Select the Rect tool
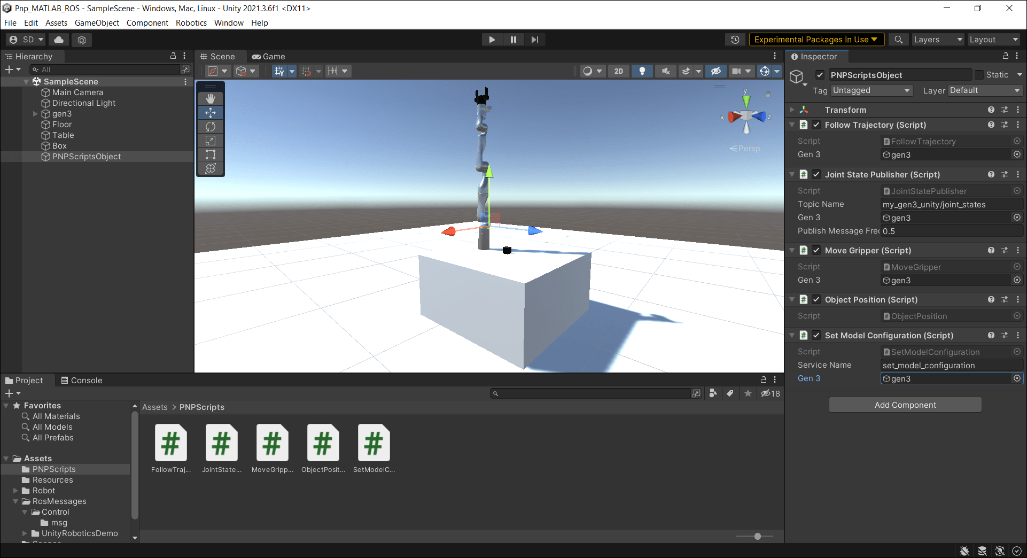Screen dimensions: 1027x558 tap(211, 154)
